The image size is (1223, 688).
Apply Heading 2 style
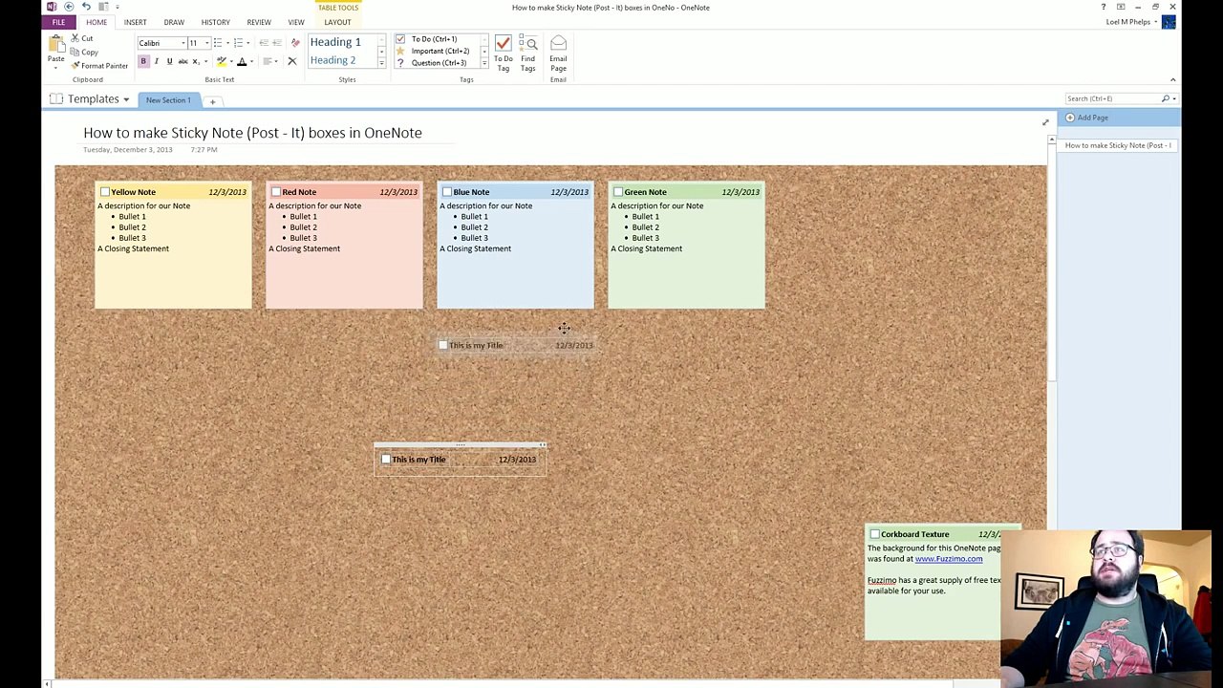tap(333, 60)
